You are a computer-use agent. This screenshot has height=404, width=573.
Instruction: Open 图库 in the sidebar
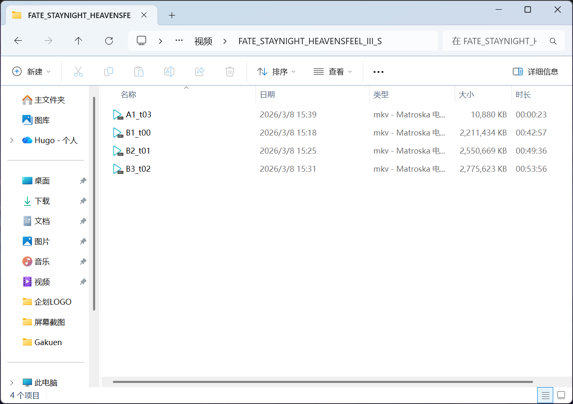click(x=36, y=120)
